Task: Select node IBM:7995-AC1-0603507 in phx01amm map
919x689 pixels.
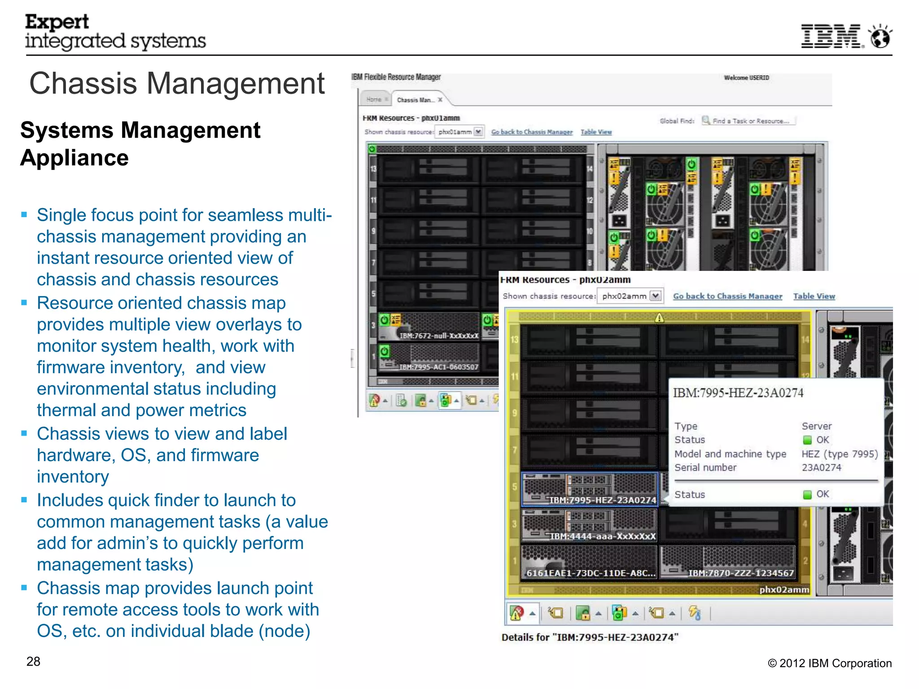Action: (429, 357)
